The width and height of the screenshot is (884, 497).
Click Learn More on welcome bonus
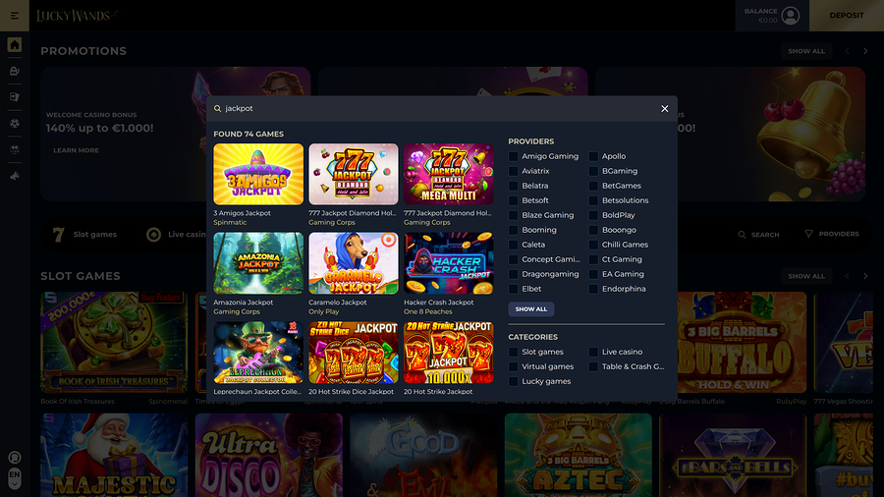[x=76, y=150]
